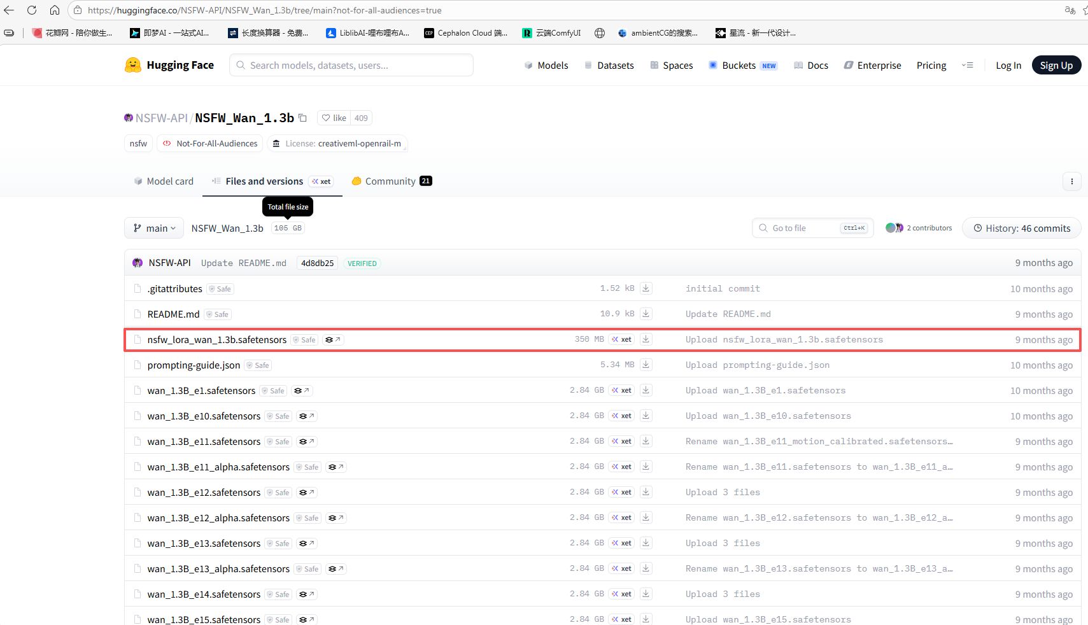Open Spaces in the top navigation
The width and height of the screenshot is (1088, 625).
tap(672, 65)
